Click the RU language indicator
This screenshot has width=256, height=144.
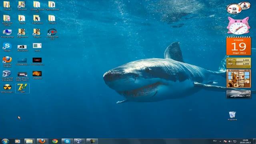[x=215, y=141]
